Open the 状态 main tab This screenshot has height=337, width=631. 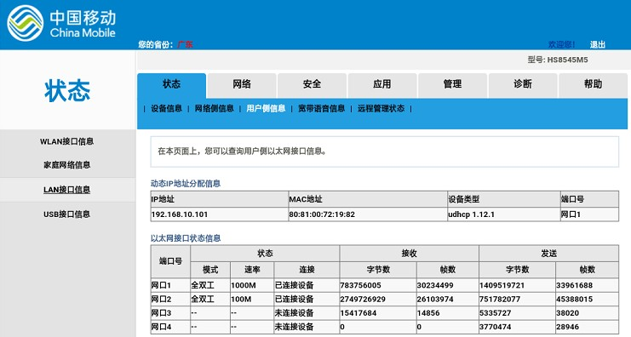(x=171, y=84)
